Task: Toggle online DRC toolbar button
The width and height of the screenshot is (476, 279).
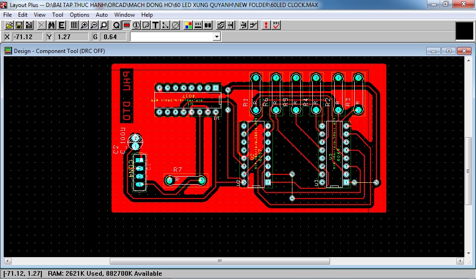Action: 198,25
